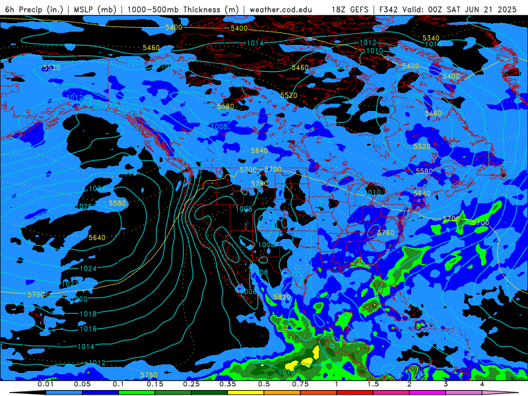Click the "0.25" legend value

click(x=191, y=384)
